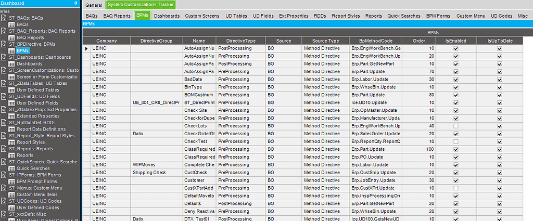Screen dimensions: 533x221
Task: Click the query icon beside ST_QuickSearch
Action: [x=4, y=162]
